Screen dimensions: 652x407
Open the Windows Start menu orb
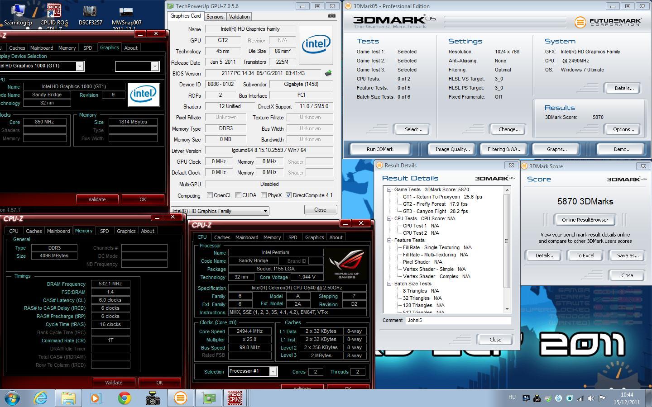click(12, 398)
